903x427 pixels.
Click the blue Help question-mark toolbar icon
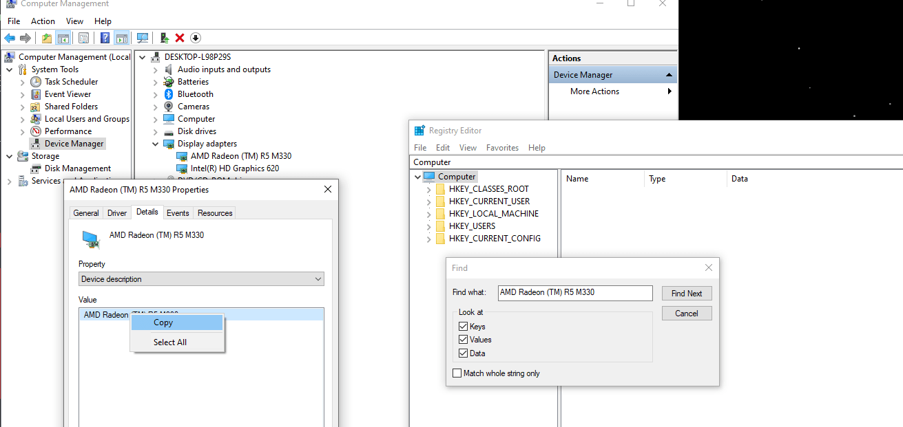pyautogui.click(x=105, y=38)
